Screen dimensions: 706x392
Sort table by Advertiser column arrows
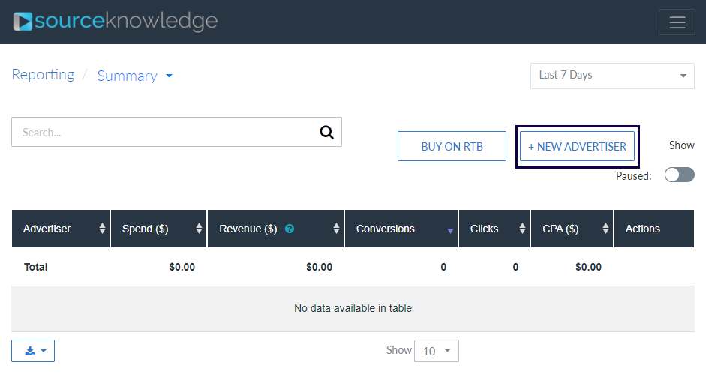[x=102, y=229]
